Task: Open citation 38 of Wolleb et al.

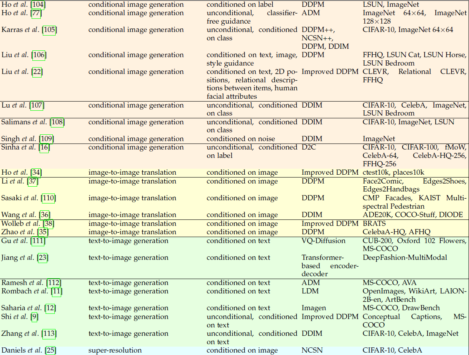Action: point(48,224)
